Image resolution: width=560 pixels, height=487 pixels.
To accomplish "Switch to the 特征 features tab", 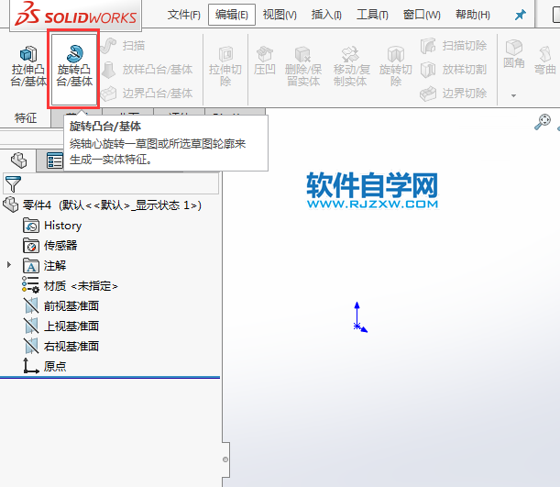I will pyautogui.click(x=26, y=118).
